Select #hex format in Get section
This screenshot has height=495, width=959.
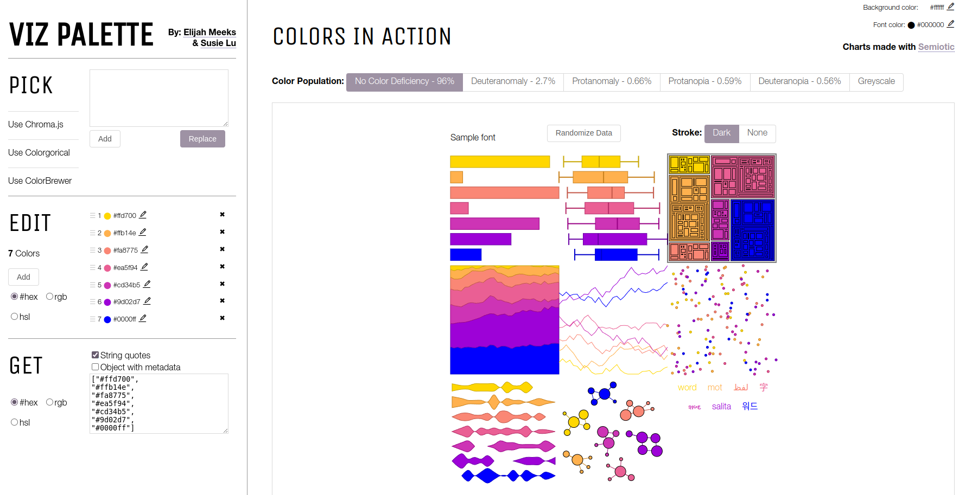15,402
